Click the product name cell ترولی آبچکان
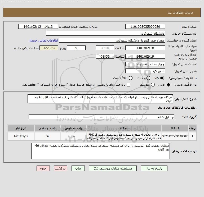This screenshot has height=197, width=204. point(124,136)
